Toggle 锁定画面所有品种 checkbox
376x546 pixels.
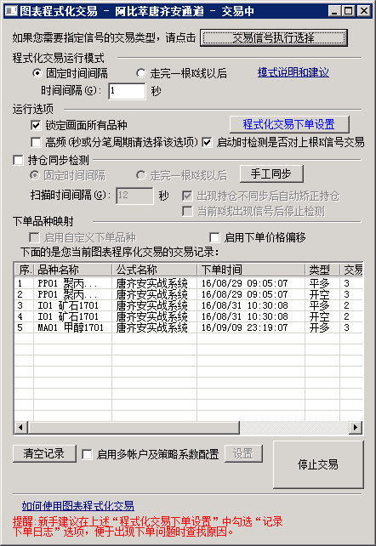coord(36,125)
